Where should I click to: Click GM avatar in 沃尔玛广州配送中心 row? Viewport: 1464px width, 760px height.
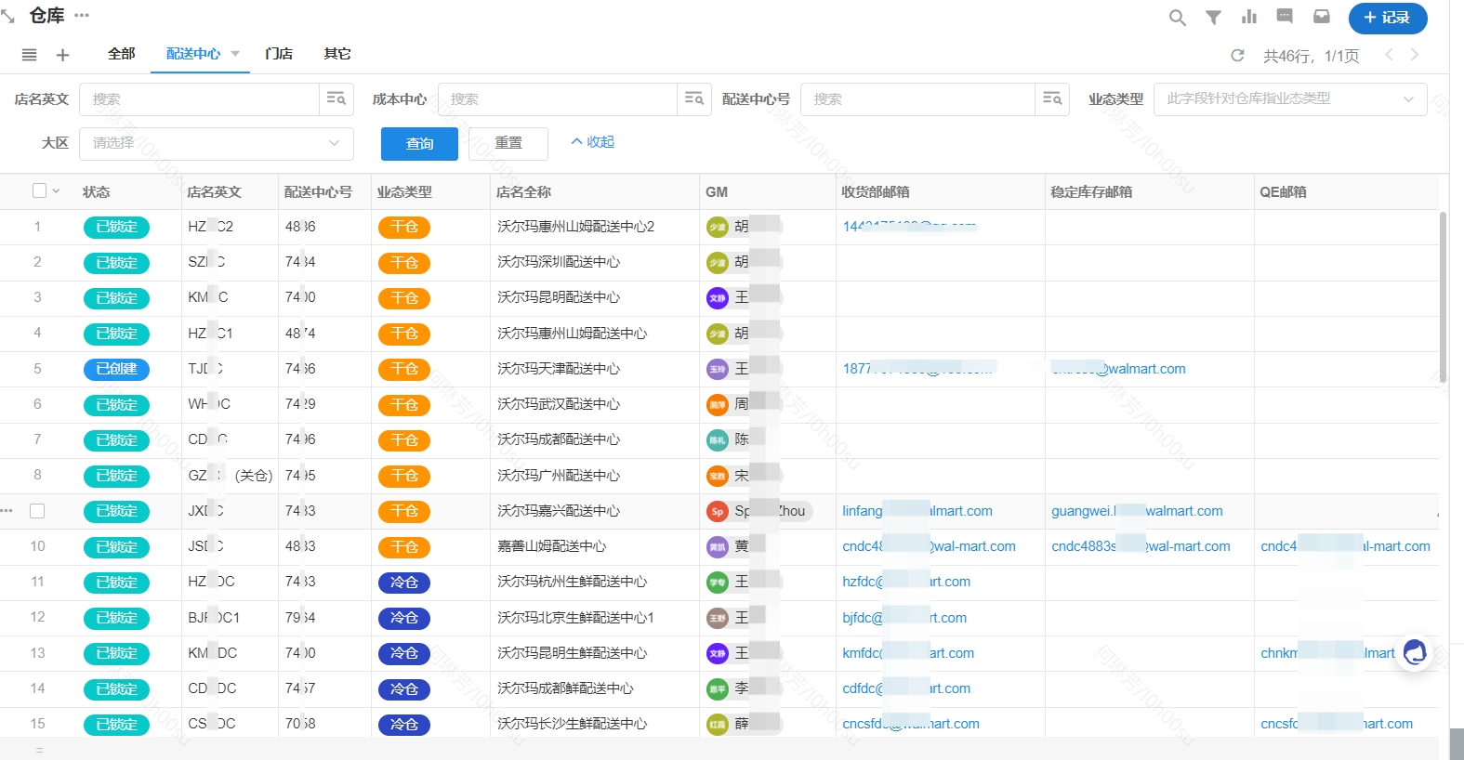tap(717, 476)
